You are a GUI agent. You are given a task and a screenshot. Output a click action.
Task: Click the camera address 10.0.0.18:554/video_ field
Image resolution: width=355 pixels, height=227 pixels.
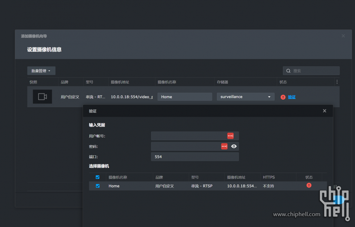[x=132, y=97]
